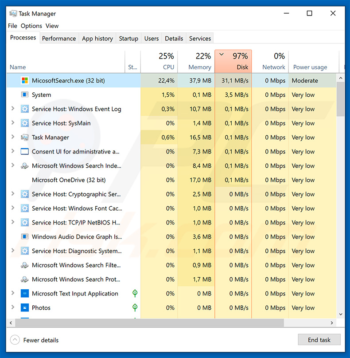Click the Cryptographic Services gear icon
This screenshot has height=358, width=350.
point(25,194)
